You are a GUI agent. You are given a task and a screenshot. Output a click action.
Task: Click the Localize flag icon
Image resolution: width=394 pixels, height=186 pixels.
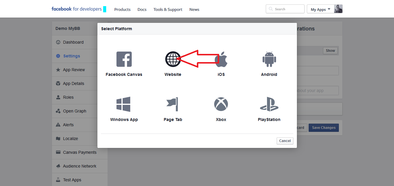58,139
